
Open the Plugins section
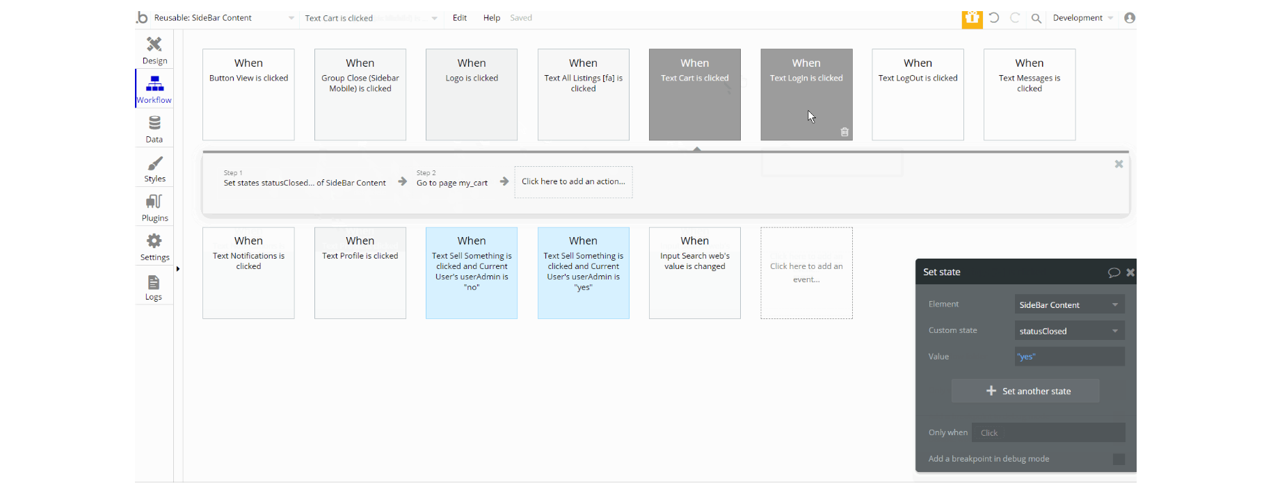[x=154, y=207]
